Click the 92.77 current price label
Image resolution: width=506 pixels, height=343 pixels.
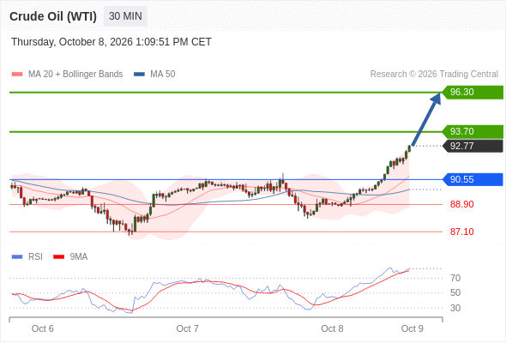[x=473, y=146]
